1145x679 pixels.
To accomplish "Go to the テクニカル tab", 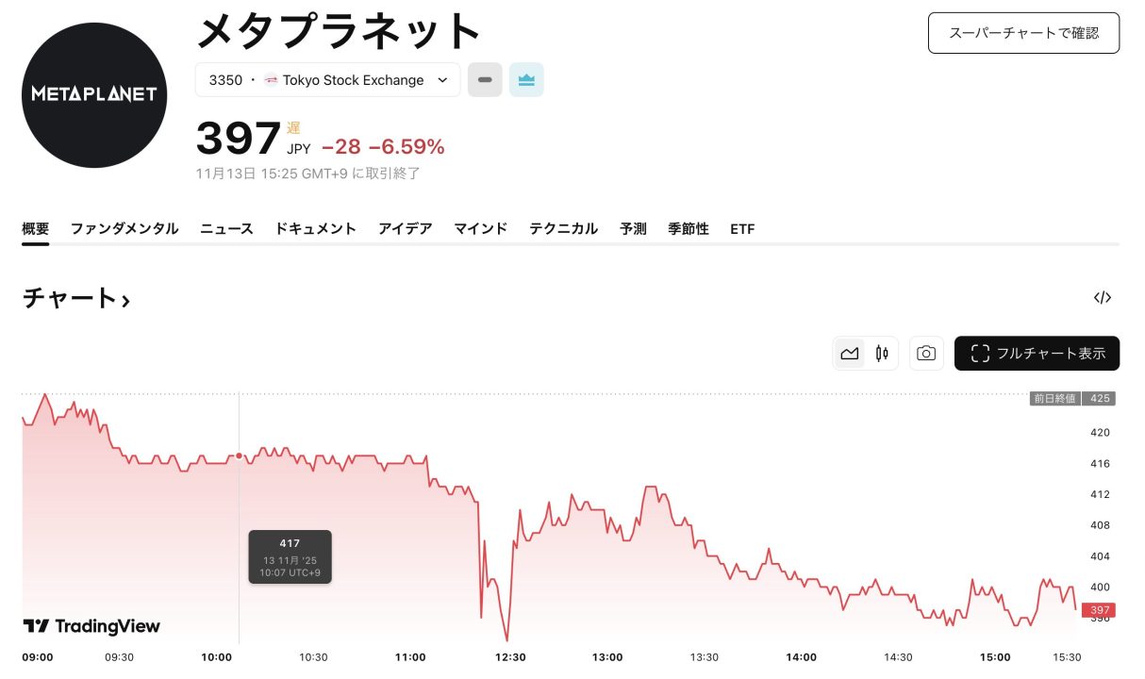I will click(x=563, y=228).
